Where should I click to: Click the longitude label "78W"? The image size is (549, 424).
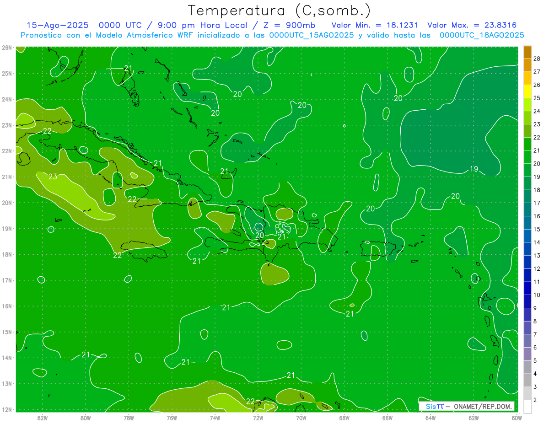129,418
